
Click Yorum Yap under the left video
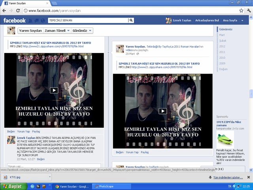click(x=24, y=131)
